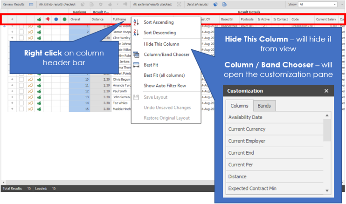Tick the checkbox for Amanda Tyro row

point(21,86)
